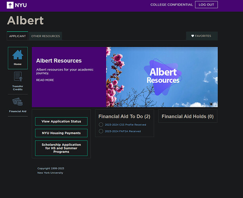
Task: Click the Log Out button
Action: click(x=206, y=5)
